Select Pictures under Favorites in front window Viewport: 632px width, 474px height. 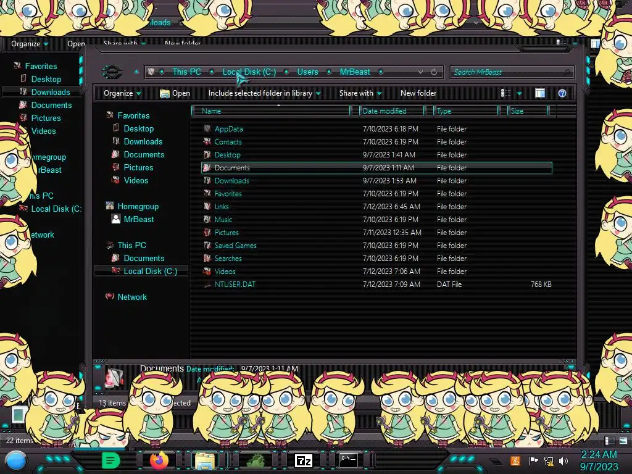(x=138, y=167)
